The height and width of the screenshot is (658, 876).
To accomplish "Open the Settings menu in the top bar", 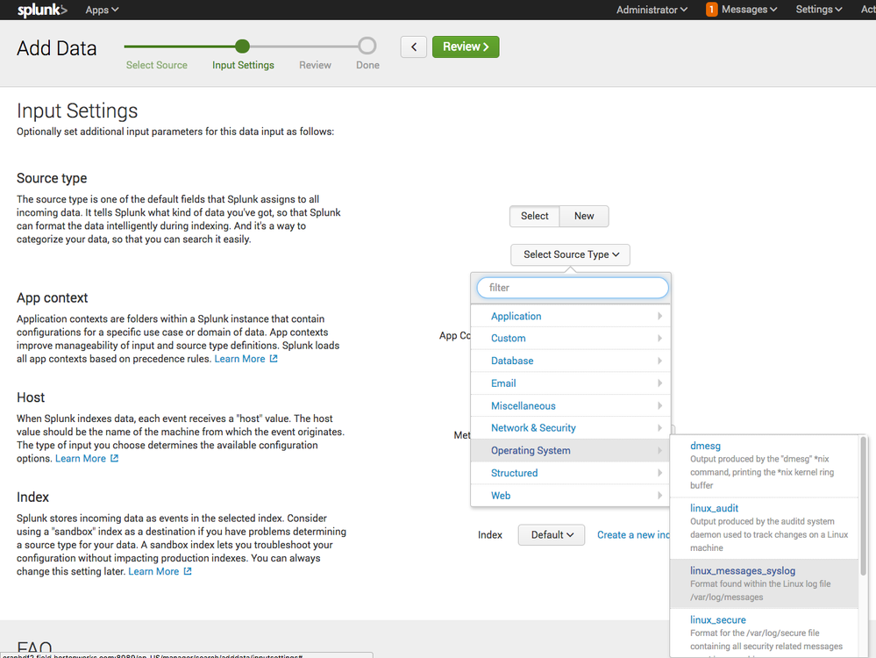I will 816,10.
